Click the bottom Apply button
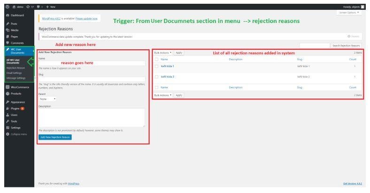This screenshot has height=193, width=370. [x=179, y=95]
